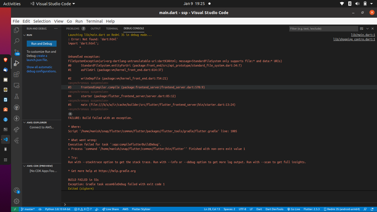Image resolution: width=377 pixels, height=212 pixels.
Task: Focus the debug console filter field
Action: coord(323,28)
